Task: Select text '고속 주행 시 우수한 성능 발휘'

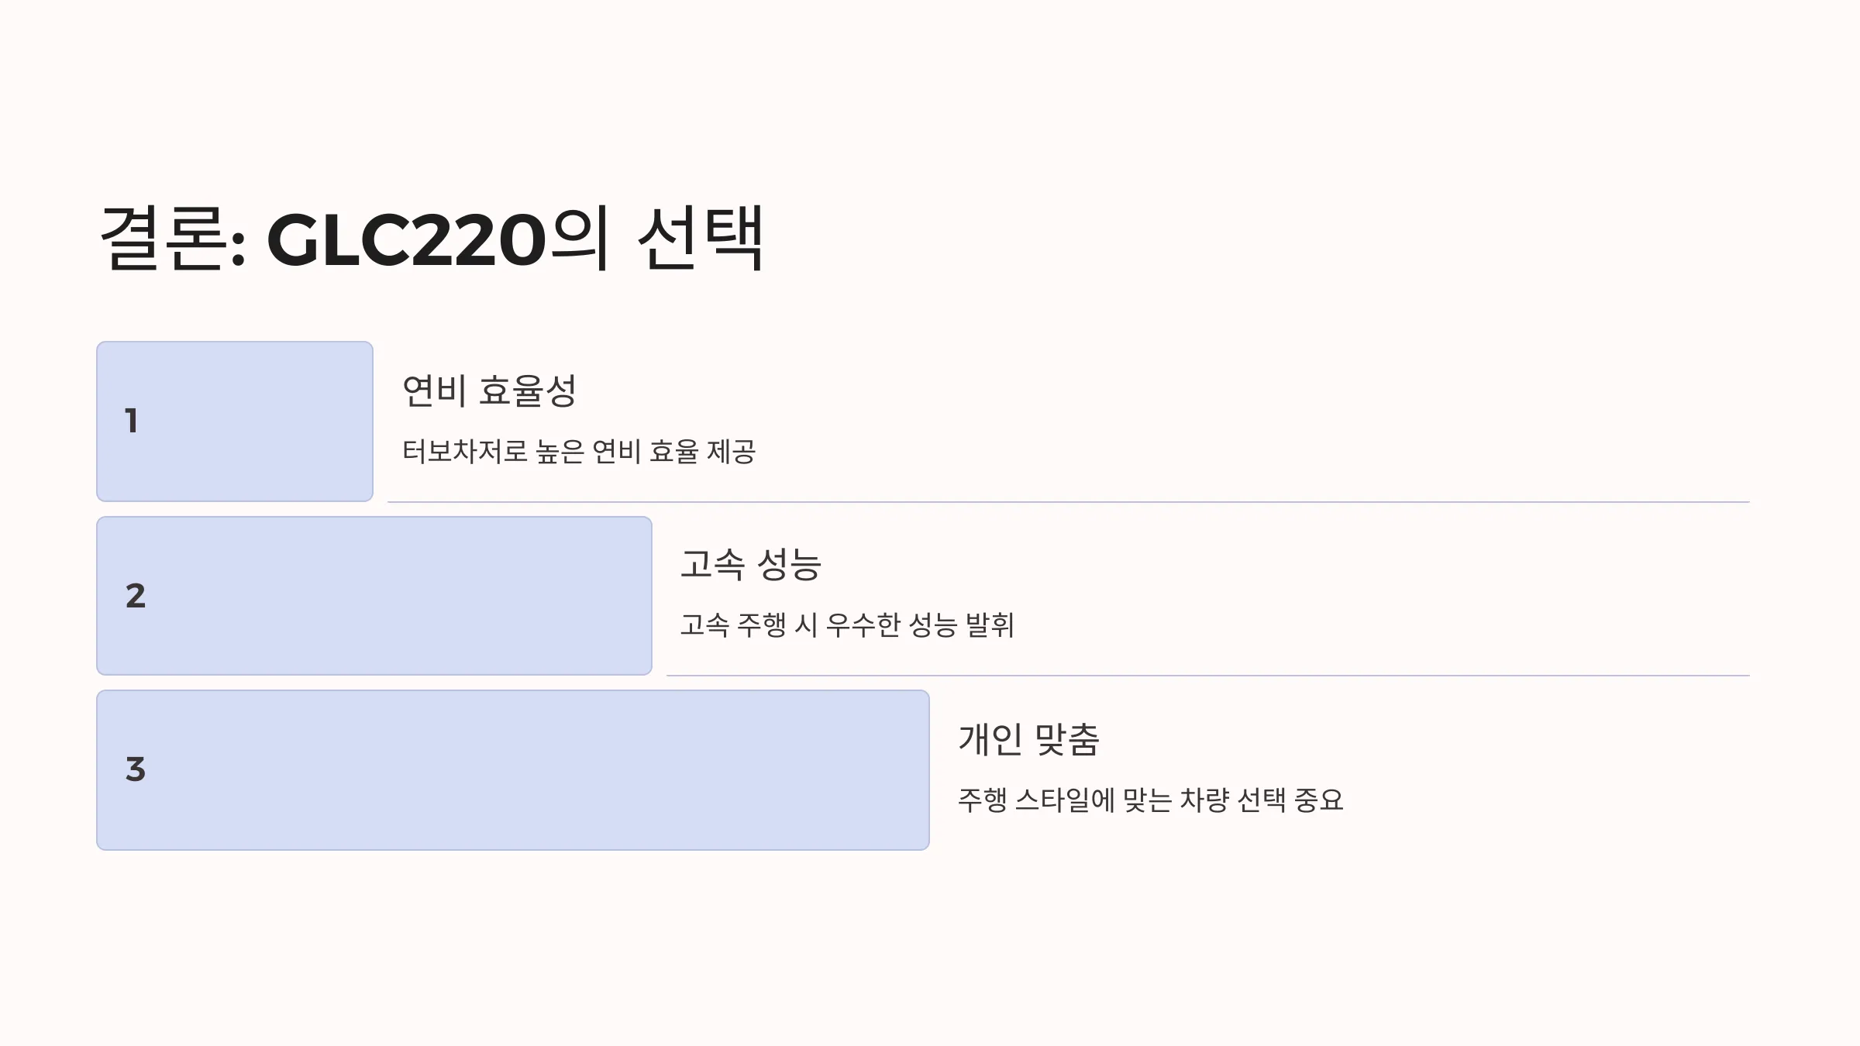Action: (847, 625)
